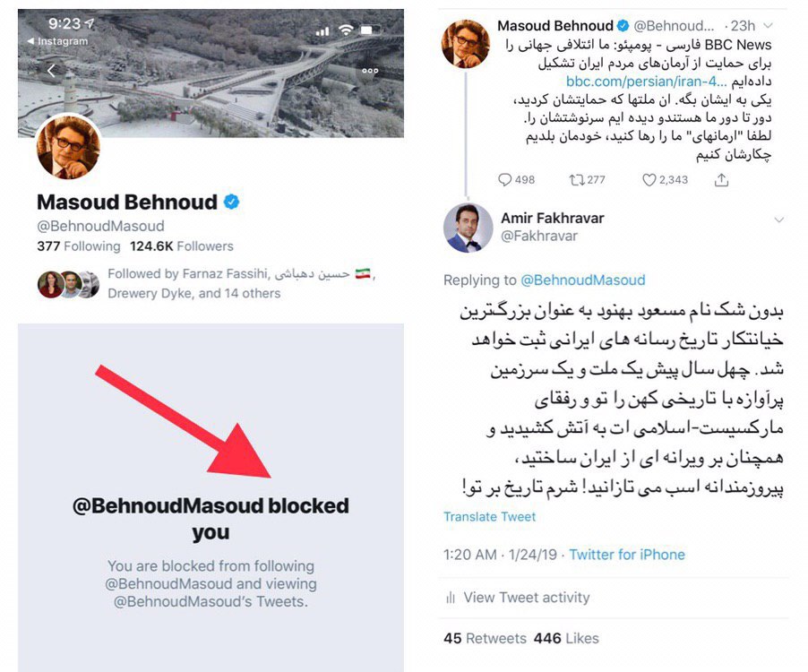
Task: Open the bbc.com/persian/iran link
Action: [x=646, y=82]
